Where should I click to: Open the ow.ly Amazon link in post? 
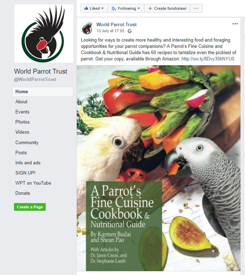(x=208, y=59)
